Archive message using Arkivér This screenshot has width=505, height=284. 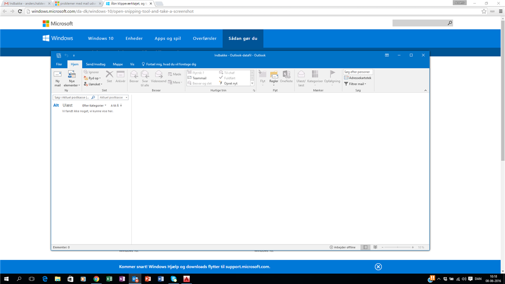point(120,77)
